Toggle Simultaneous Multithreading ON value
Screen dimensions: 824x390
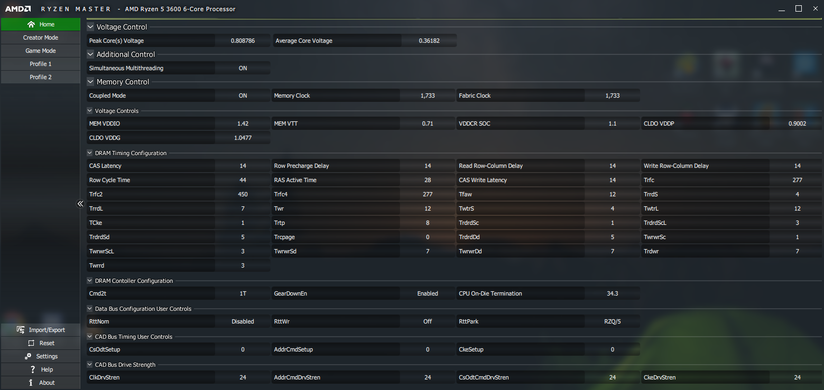pos(243,68)
